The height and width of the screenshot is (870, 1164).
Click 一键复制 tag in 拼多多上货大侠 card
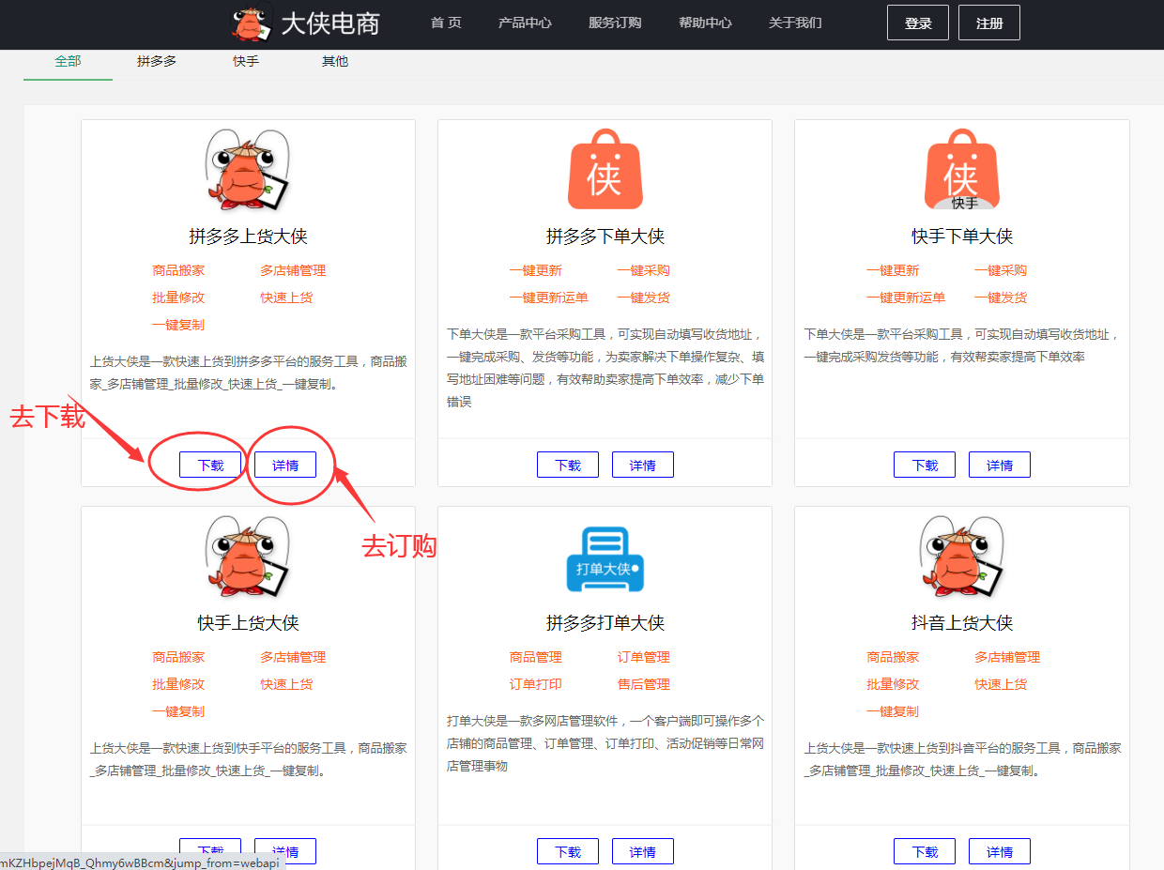[178, 325]
